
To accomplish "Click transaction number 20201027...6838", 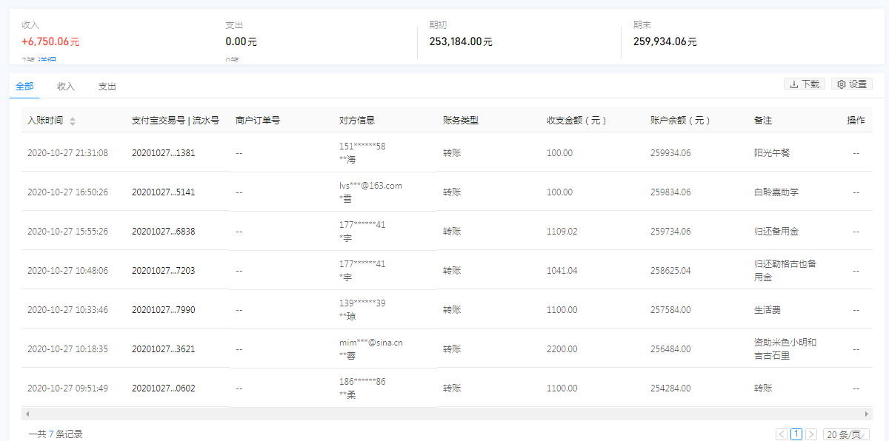I will click(163, 232).
